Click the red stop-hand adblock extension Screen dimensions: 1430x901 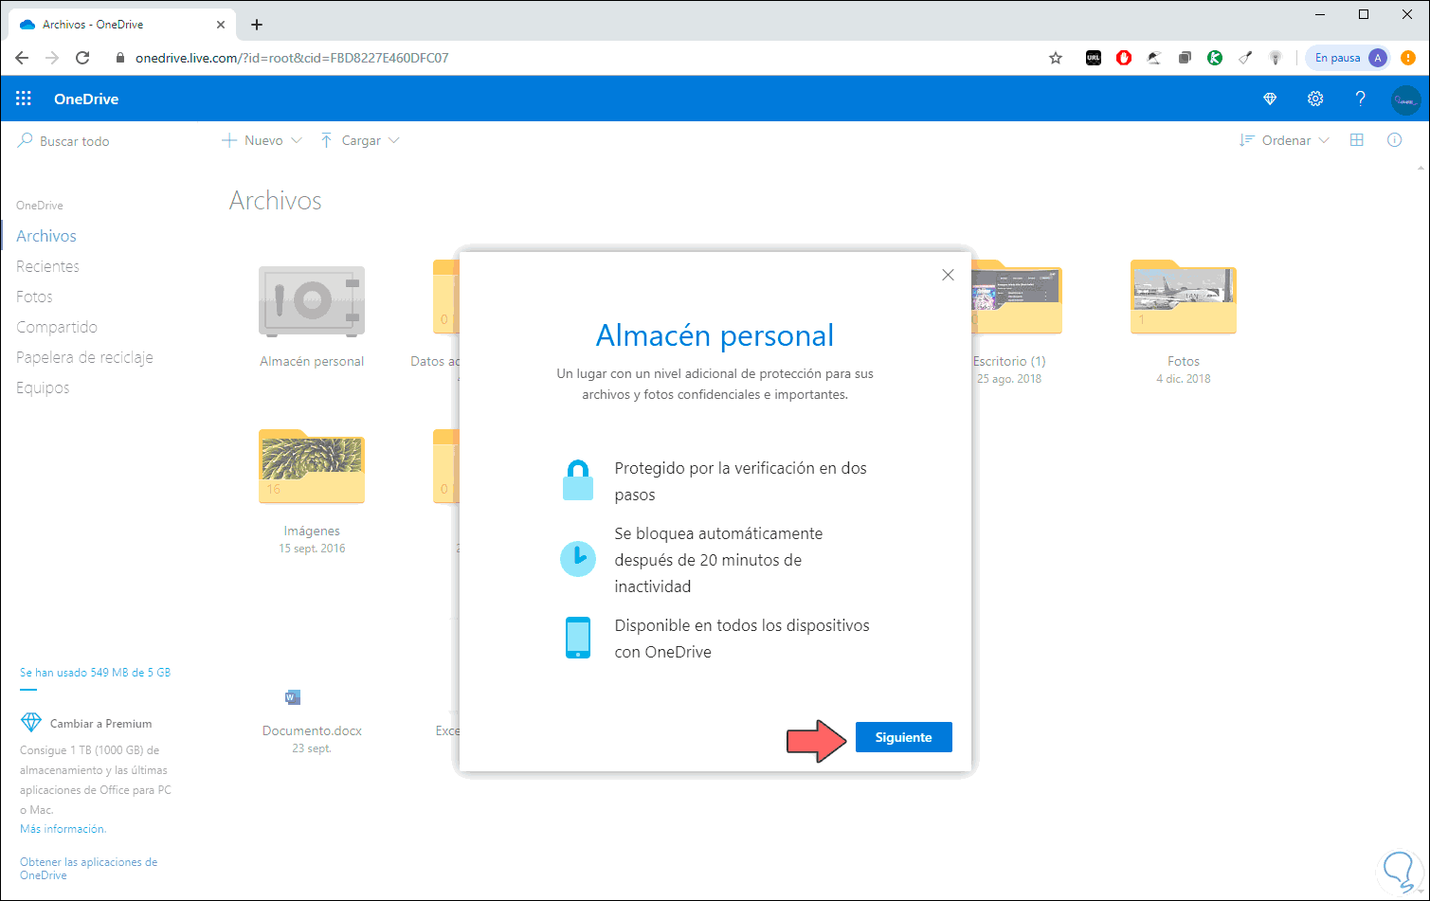(x=1123, y=58)
